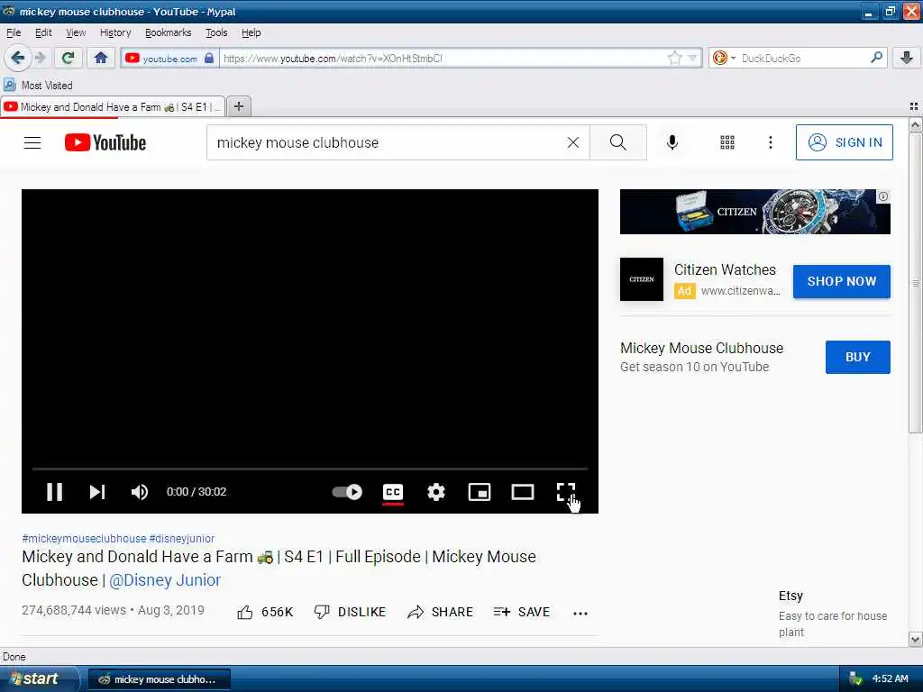Toggle autoplay switch in player

(x=347, y=492)
